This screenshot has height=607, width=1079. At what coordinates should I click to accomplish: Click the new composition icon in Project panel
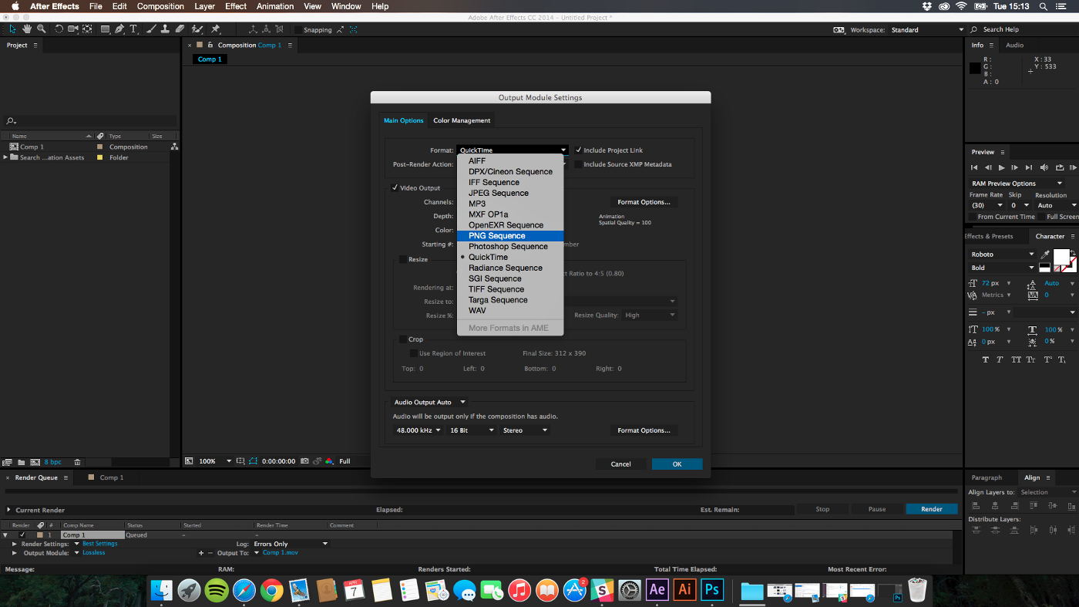coord(35,462)
